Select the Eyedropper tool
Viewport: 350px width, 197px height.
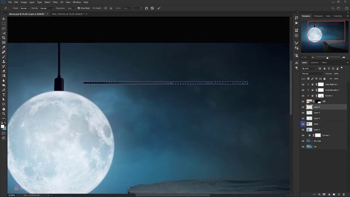click(4, 48)
